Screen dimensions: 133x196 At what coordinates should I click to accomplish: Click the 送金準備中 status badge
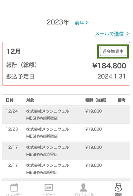[x=113, y=51]
